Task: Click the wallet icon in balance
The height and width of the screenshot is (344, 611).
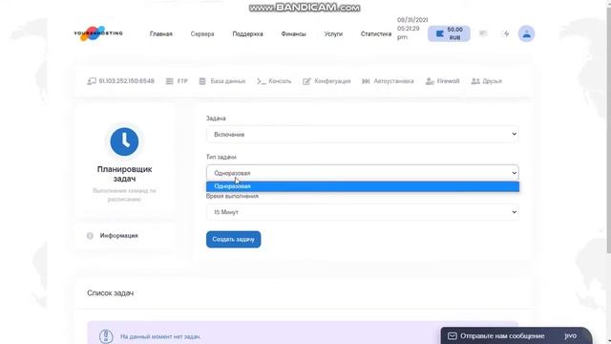Action: (x=439, y=34)
